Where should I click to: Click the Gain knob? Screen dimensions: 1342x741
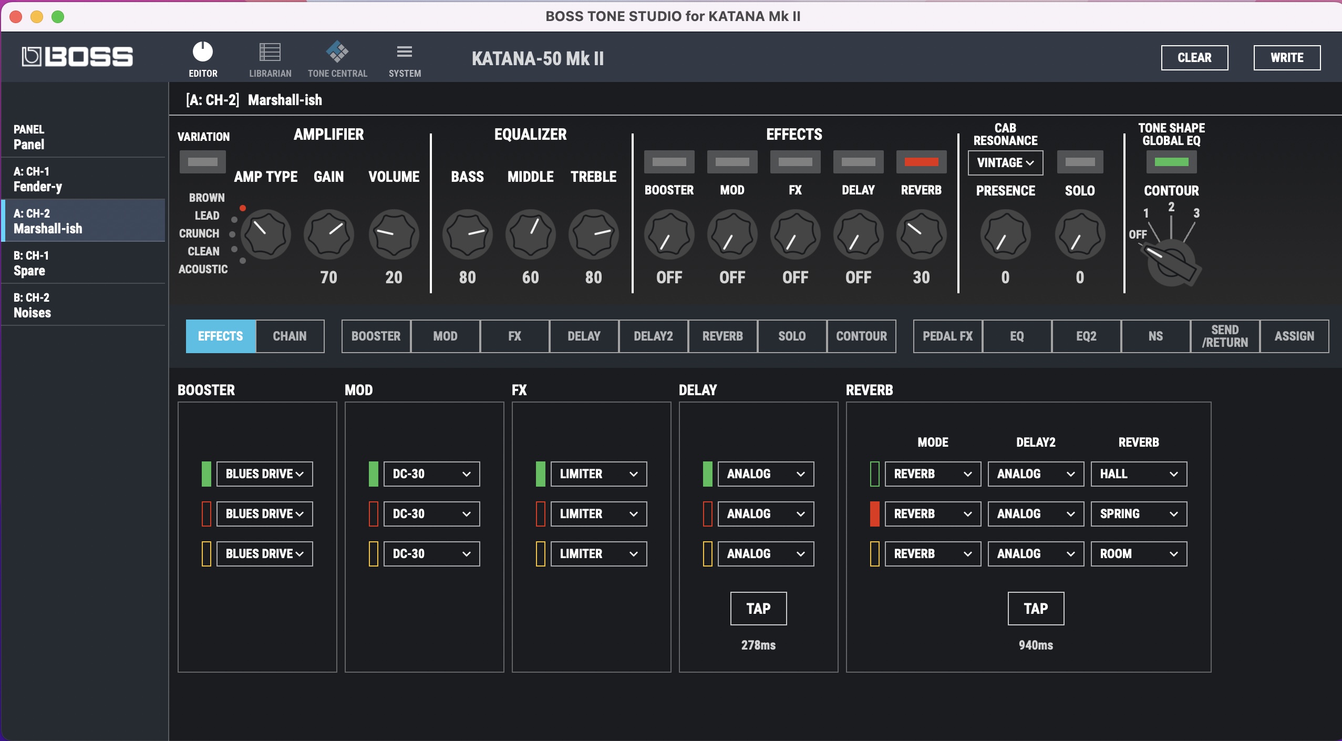(329, 234)
